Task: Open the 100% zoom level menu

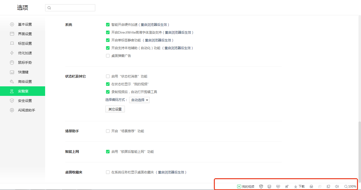Action: [350, 186]
